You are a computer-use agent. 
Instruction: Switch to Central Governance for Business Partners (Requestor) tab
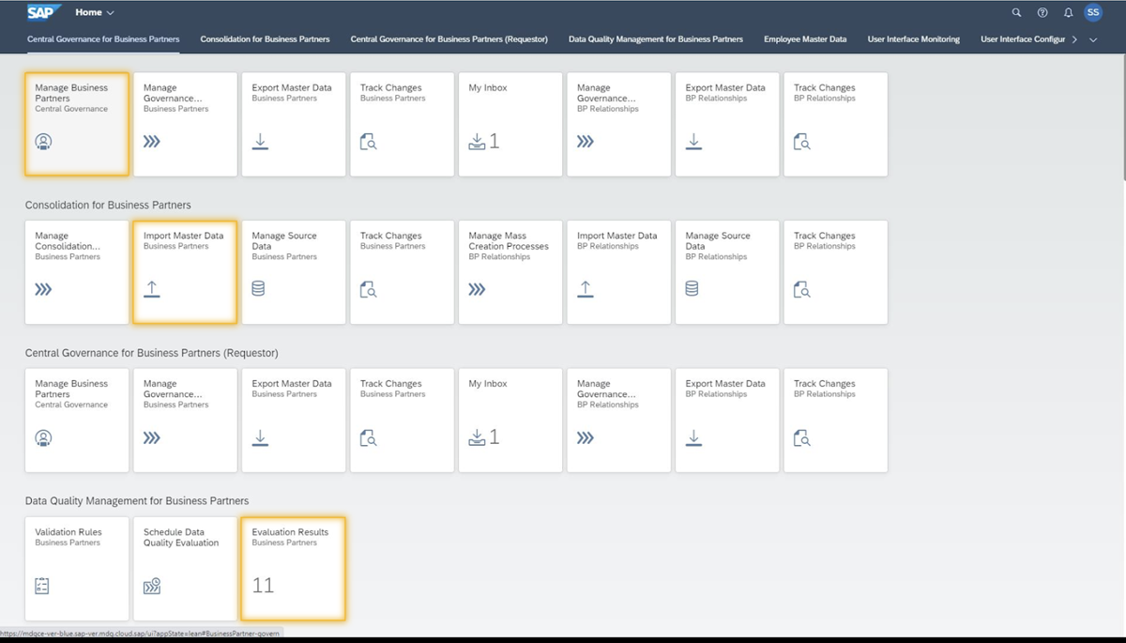point(449,39)
